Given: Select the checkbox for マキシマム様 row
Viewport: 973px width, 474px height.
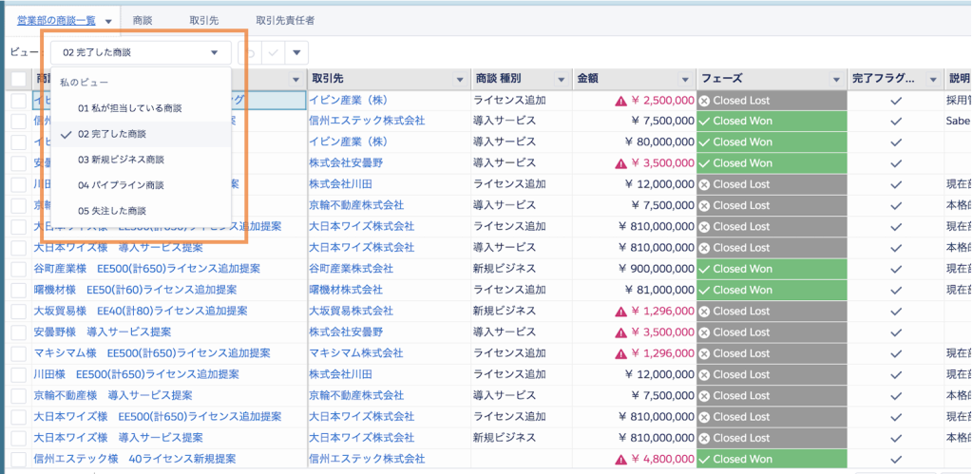Looking at the screenshot, I should pos(19,353).
